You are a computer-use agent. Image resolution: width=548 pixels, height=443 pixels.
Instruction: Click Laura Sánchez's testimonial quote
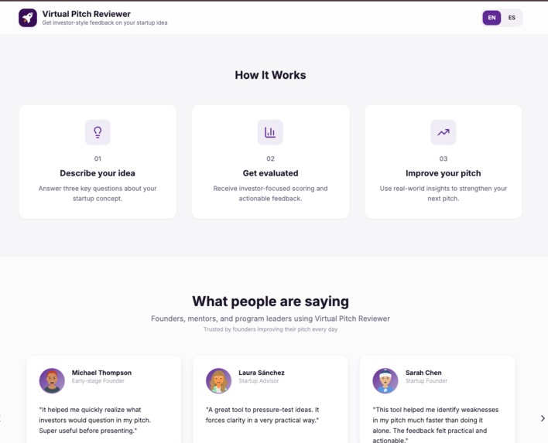pyautogui.click(x=262, y=415)
